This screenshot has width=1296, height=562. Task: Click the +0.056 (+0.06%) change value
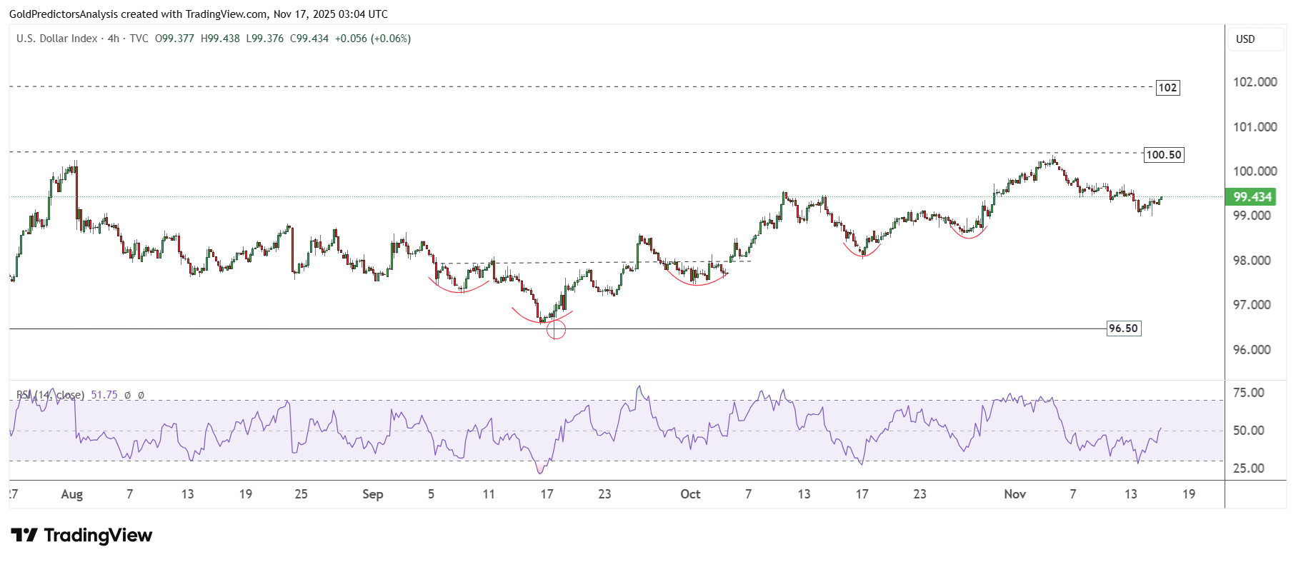tap(373, 39)
